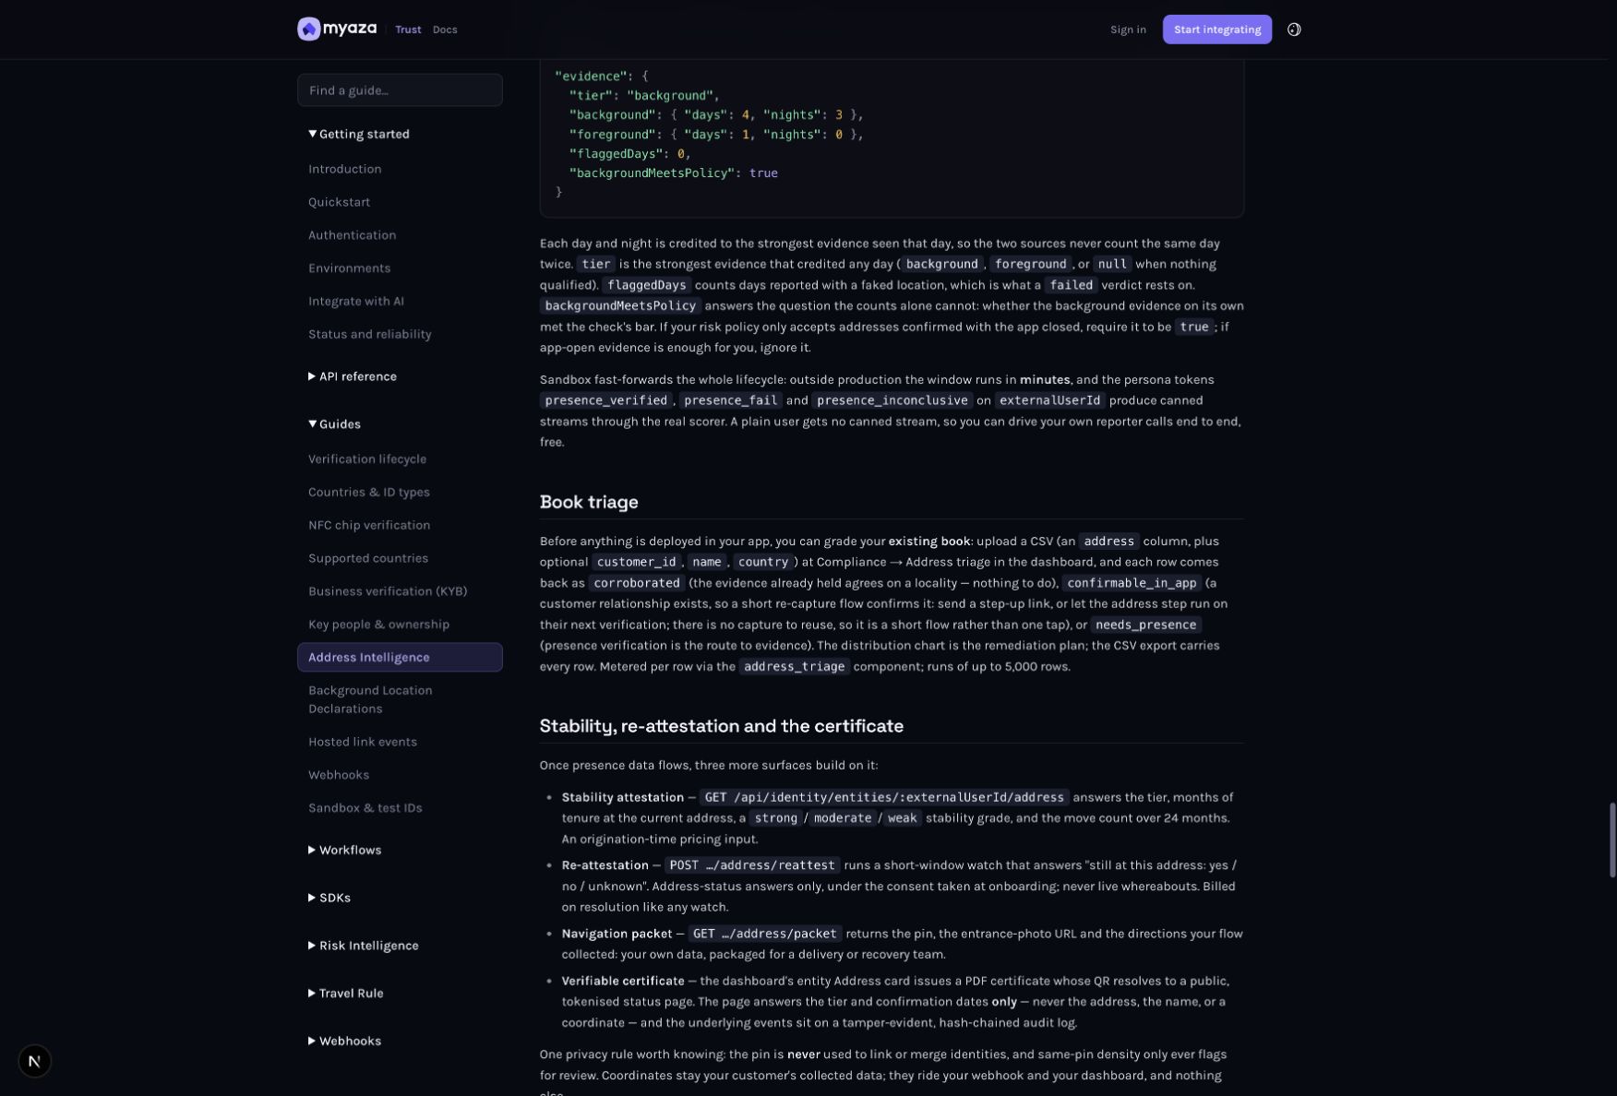Focus the Find a guide search field

point(400,90)
